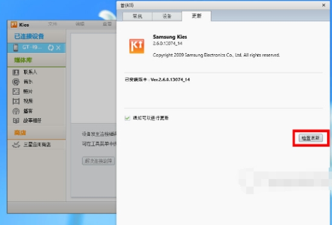Click the phone icon beside GT-I9...
Viewport: 332px width, 225px height.
16,48
